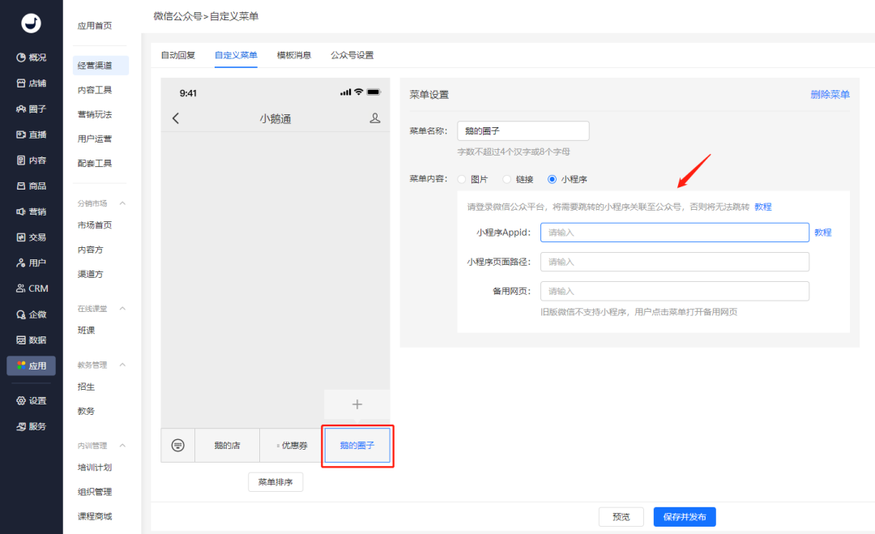Click the back arrow in phone preview
The image size is (875, 534).
coord(176,118)
